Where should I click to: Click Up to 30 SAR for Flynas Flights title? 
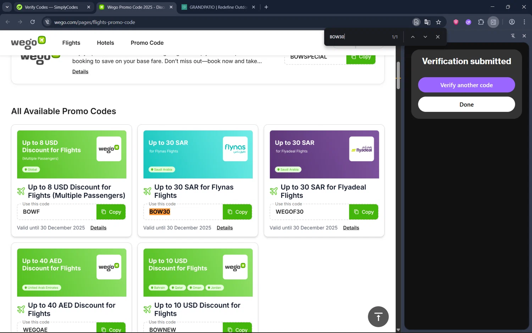194,191
